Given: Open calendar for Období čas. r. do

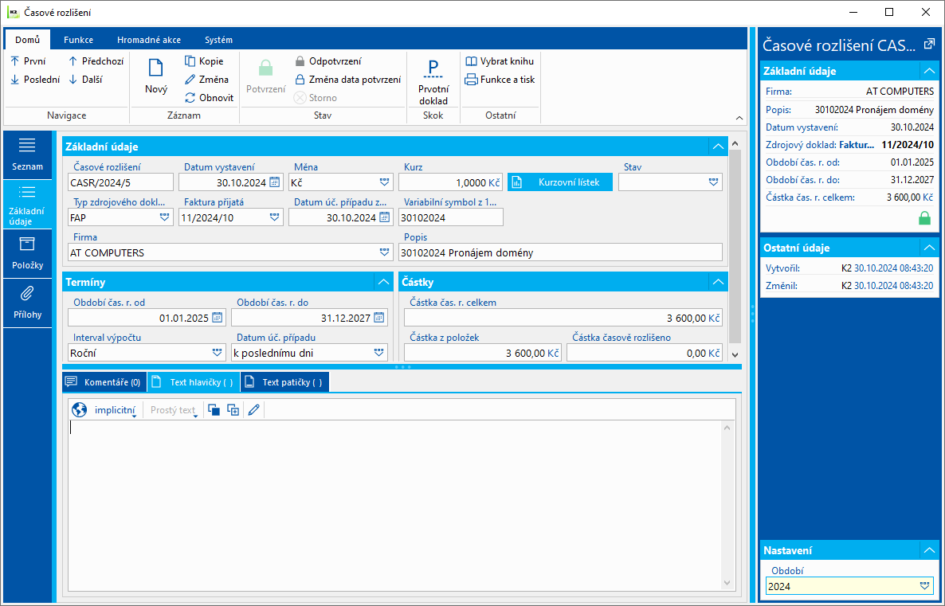Looking at the screenshot, I should [x=378, y=318].
